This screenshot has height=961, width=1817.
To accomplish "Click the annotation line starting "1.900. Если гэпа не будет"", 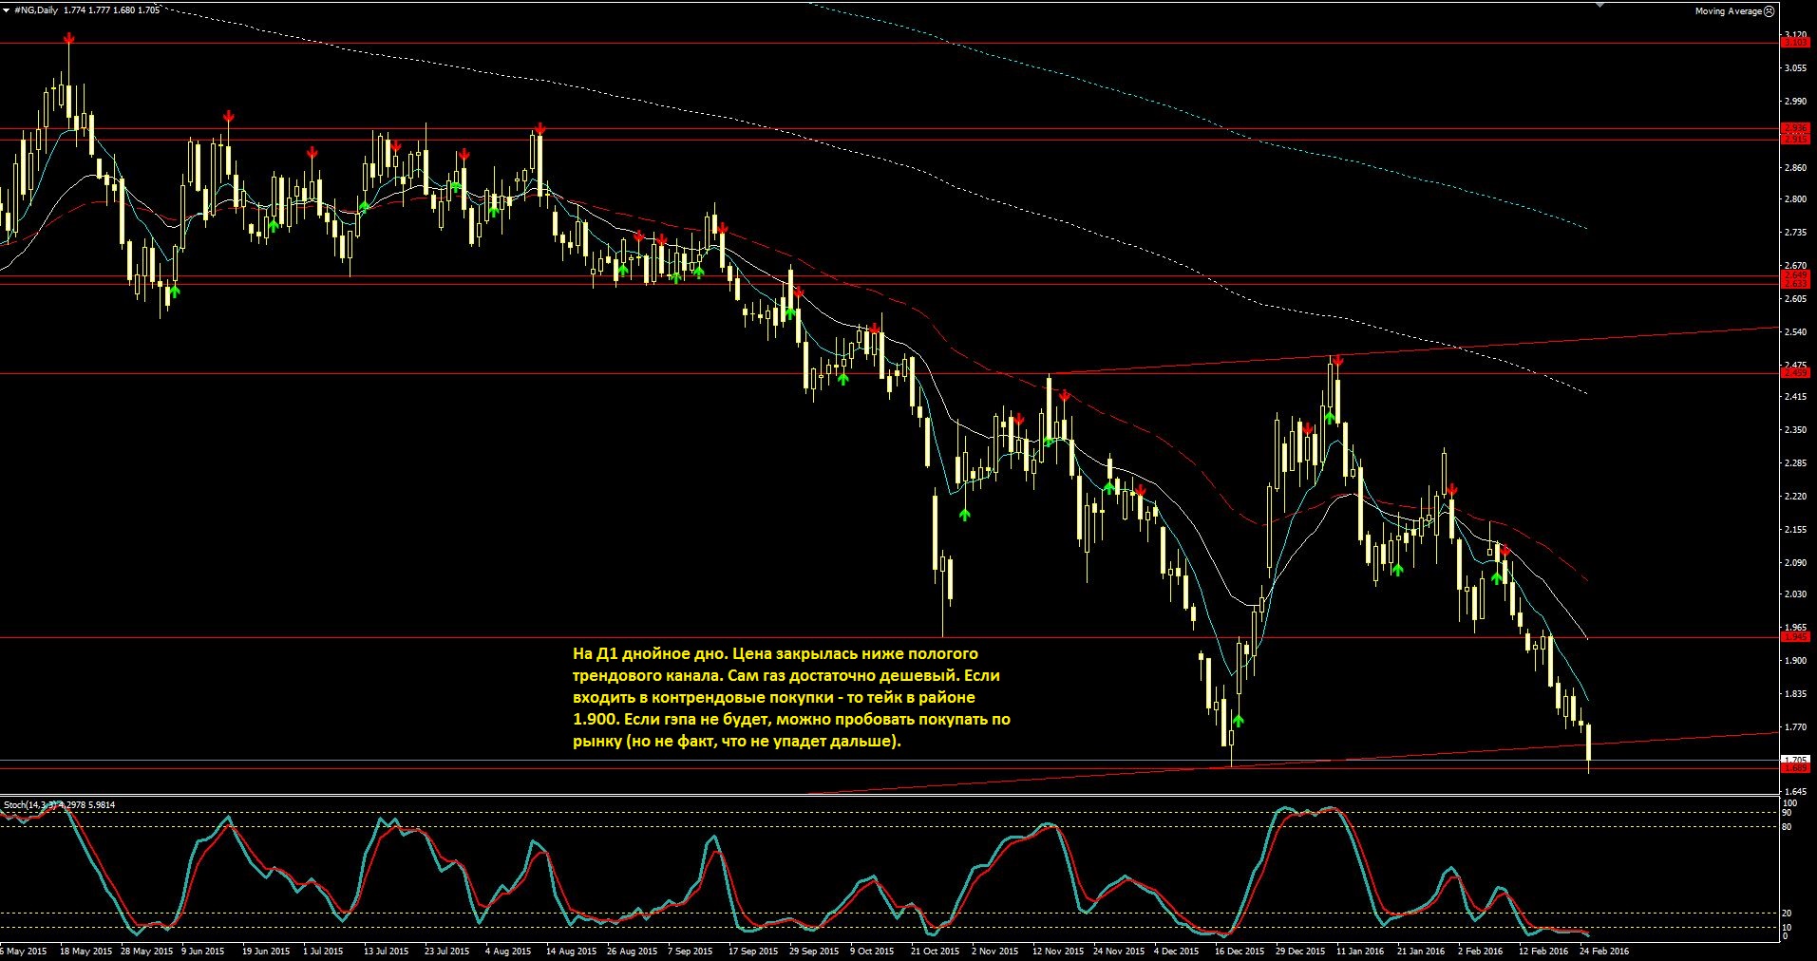I will (x=791, y=720).
